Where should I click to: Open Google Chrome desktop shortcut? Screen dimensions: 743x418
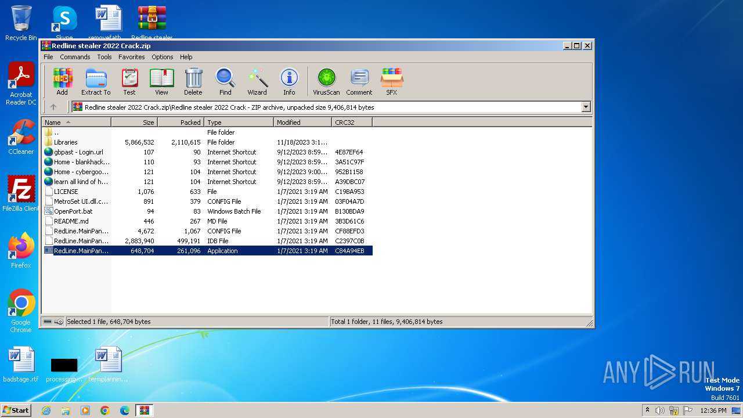coord(21,311)
